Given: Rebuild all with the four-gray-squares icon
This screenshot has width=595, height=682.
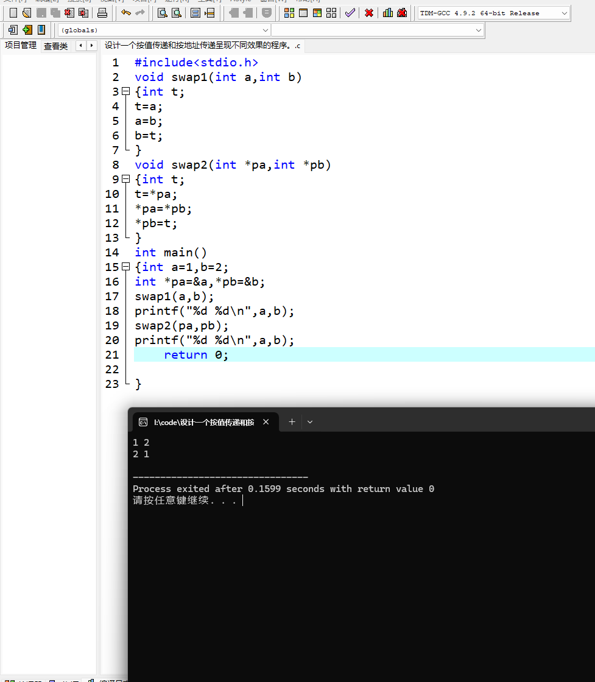Looking at the screenshot, I should pyautogui.click(x=331, y=13).
